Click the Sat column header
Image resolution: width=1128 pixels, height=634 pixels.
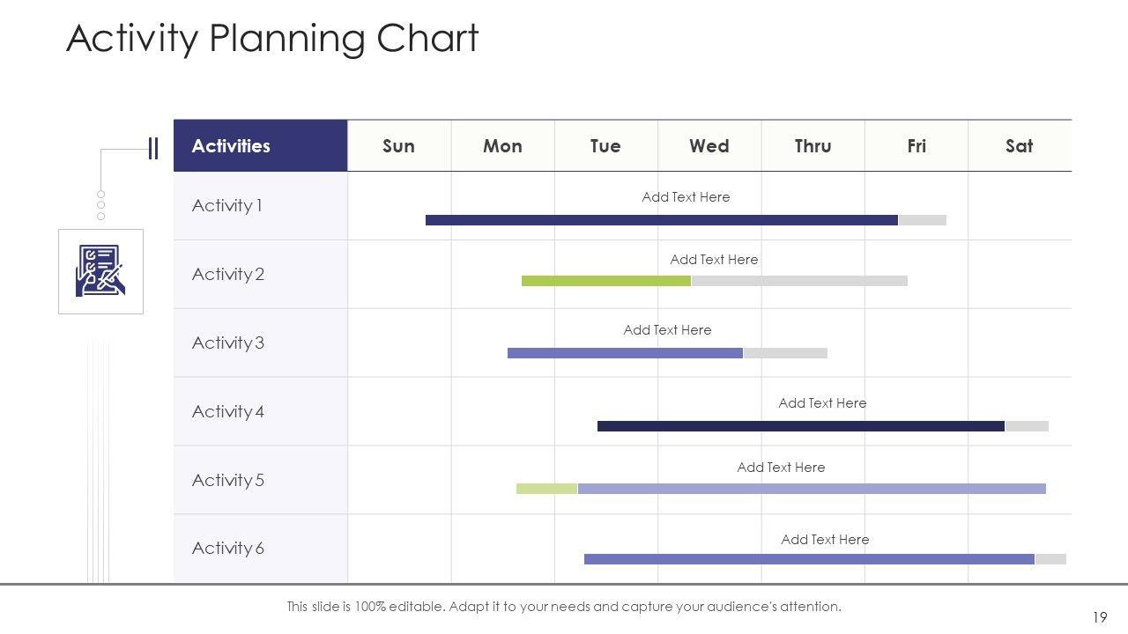1019,146
